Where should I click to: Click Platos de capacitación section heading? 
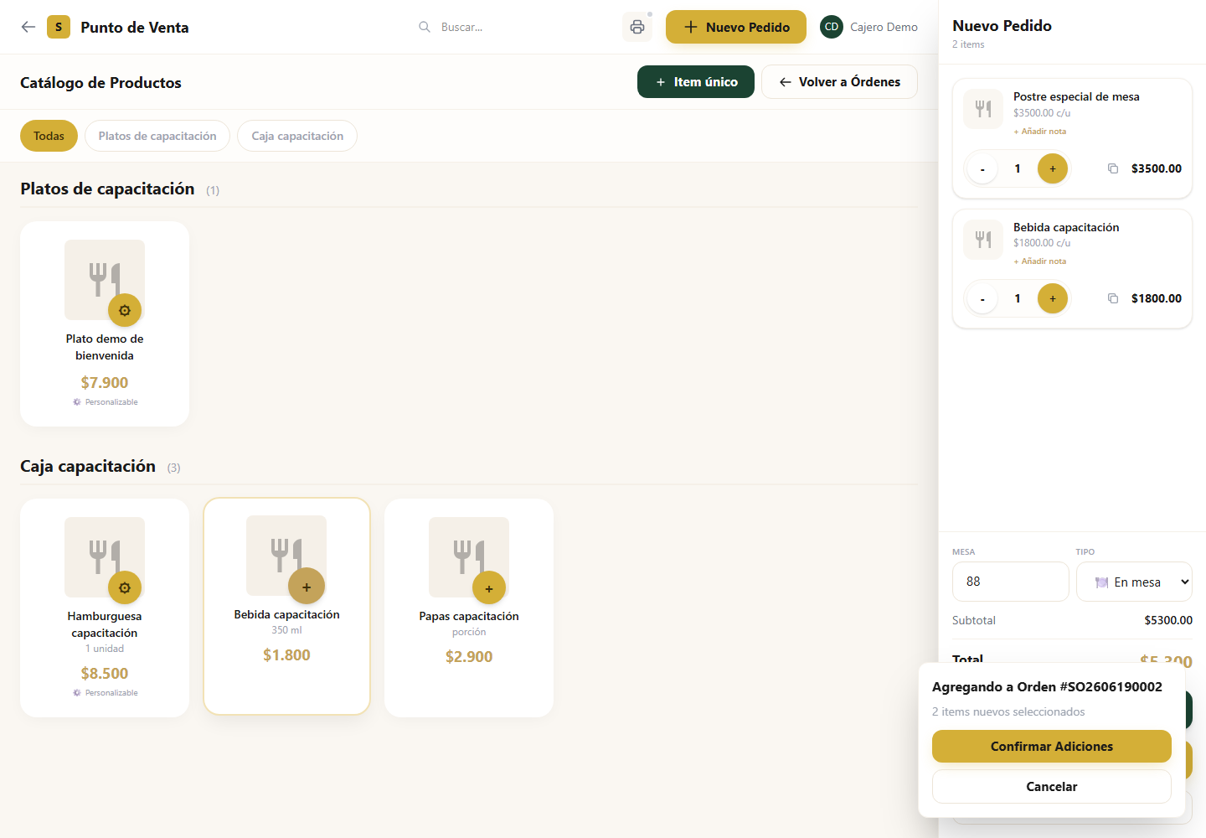(x=107, y=189)
